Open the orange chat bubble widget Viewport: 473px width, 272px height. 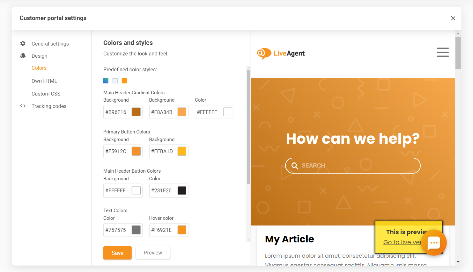click(x=434, y=243)
